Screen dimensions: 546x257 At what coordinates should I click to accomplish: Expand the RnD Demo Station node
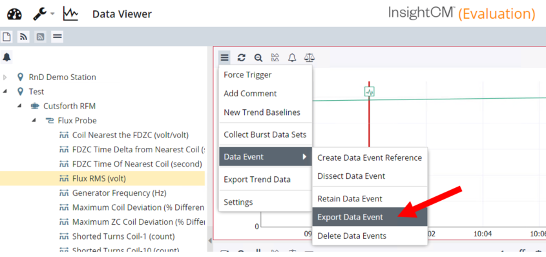click(x=5, y=77)
